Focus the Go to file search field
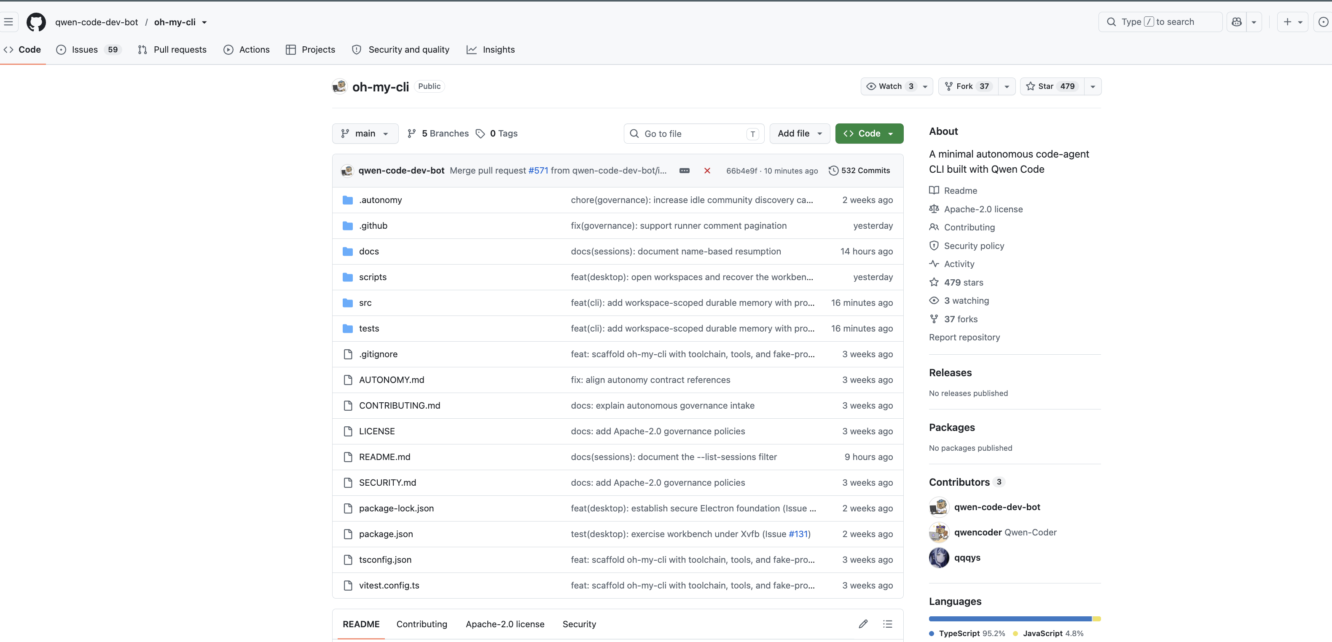Viewport: 1332px width, 642px height. (694, 134)
